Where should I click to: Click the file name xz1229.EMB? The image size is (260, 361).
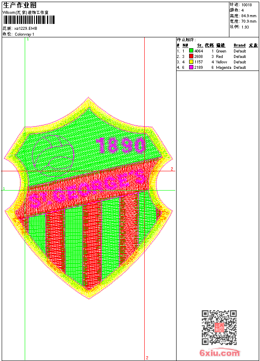[26, 29]
